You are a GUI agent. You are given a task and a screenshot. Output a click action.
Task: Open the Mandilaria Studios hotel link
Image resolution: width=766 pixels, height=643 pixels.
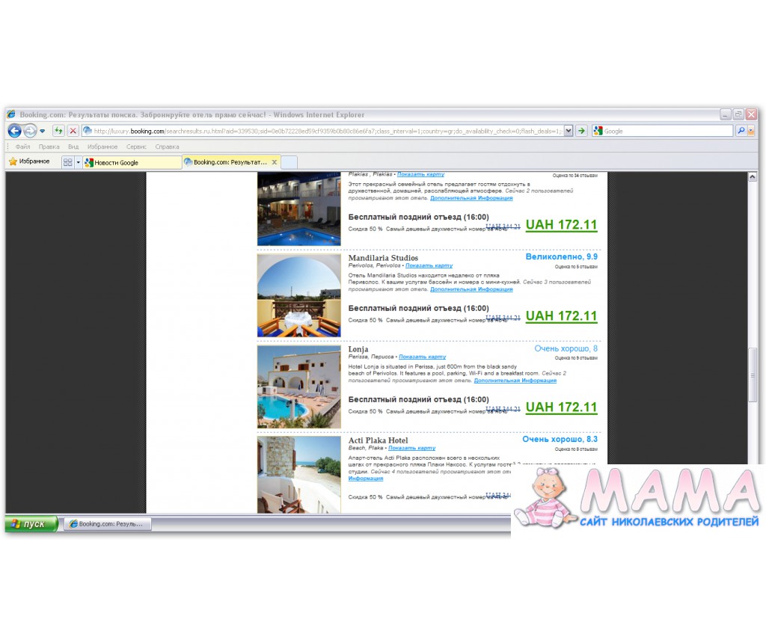(383, 258)
